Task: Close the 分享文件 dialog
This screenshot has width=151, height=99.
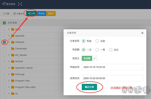Action: [x=142, y=33]
